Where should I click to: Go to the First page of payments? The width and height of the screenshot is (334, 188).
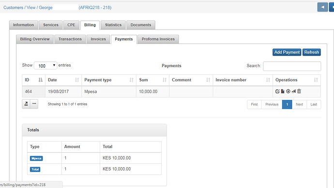point(254,104)
